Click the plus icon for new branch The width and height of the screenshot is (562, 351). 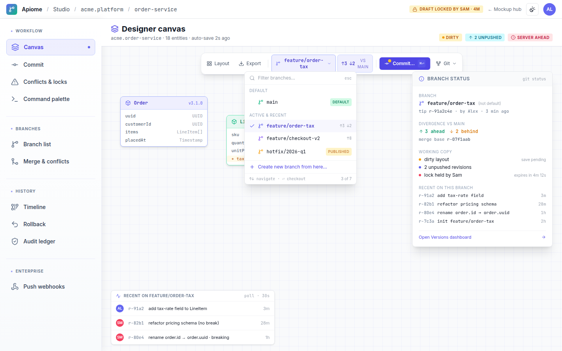point(252,167)
